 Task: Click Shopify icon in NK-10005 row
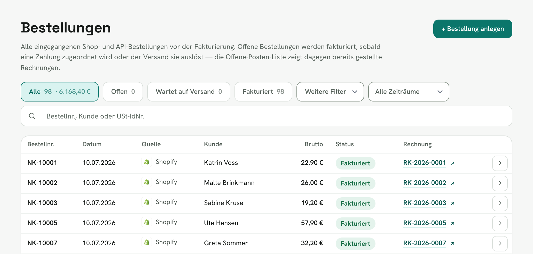pos(147,222)
